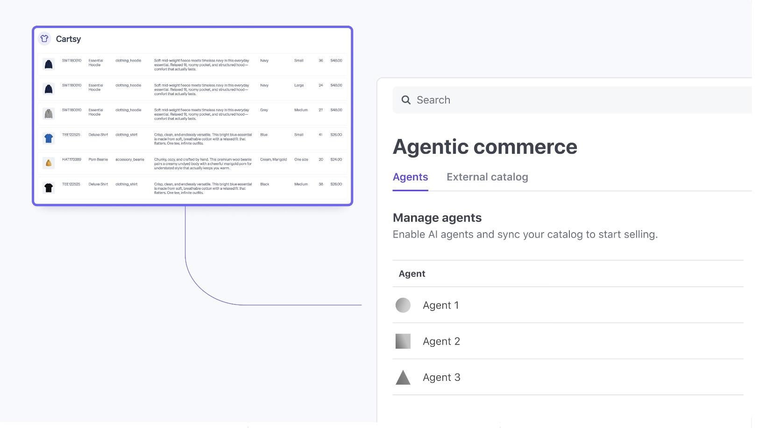Click the Essential Hoodie name in Large row

[x=96, y=87]
